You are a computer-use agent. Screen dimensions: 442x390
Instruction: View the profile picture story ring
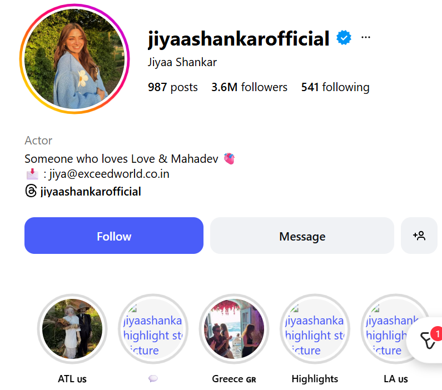click(x=75, y=59)
